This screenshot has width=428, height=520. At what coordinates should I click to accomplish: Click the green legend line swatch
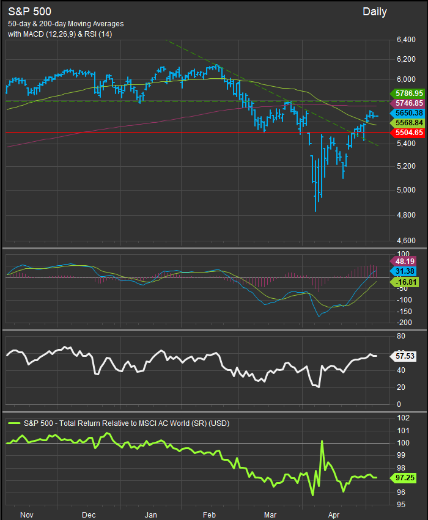14,423
